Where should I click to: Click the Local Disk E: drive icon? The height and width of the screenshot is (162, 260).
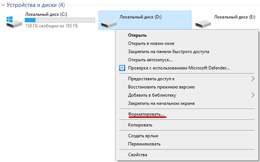[x=203, y=24]
